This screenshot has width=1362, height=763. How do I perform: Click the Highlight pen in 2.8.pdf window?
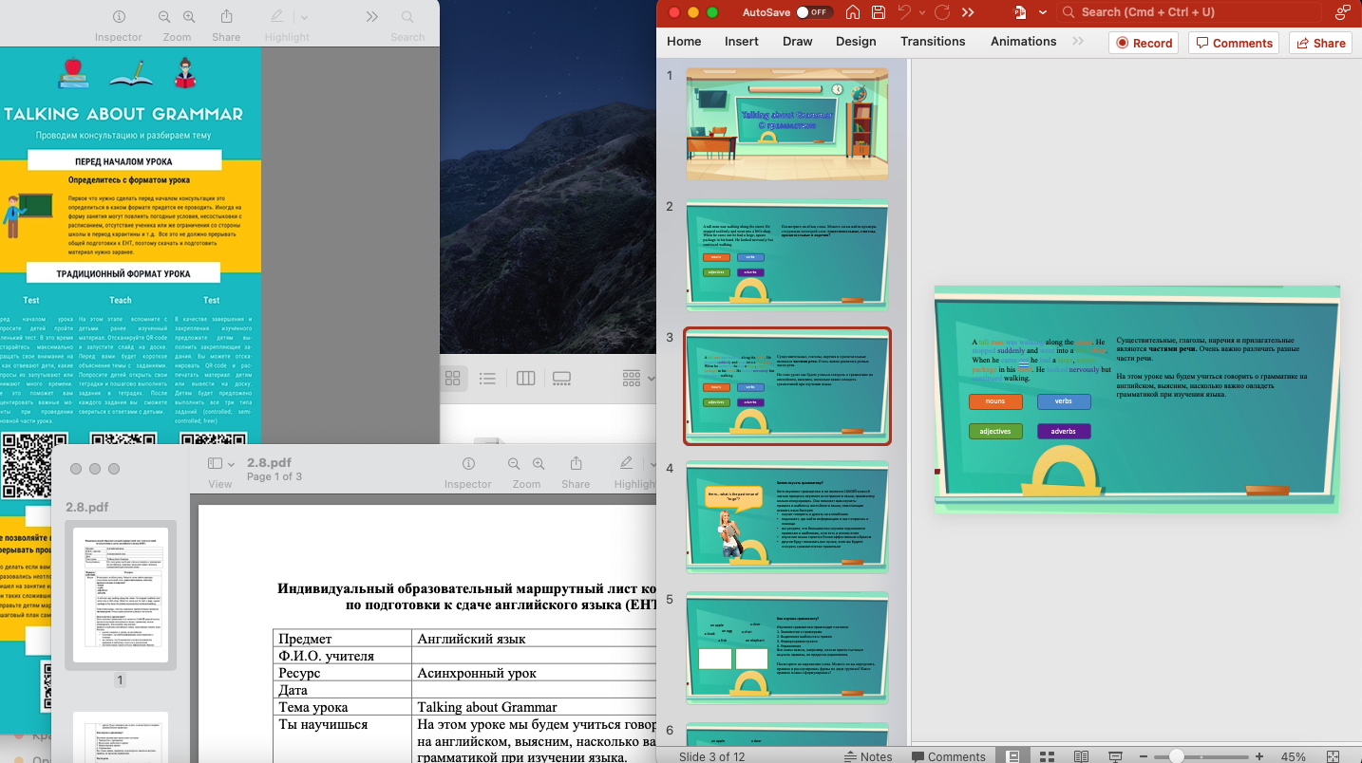click(627, 463)
